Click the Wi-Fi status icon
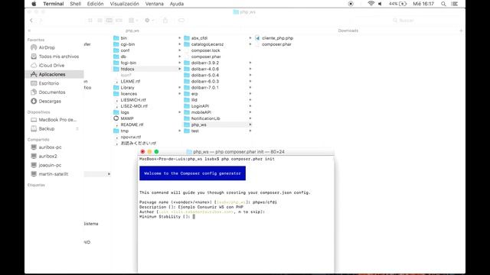Image resolution: width=490 pixels, height=275 pixels. pyautogui.click(x=371, y=4)
